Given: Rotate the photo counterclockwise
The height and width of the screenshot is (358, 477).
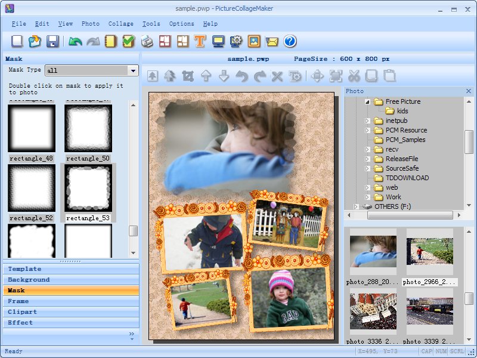Looking at the screenshot, I should click(241, 76).
